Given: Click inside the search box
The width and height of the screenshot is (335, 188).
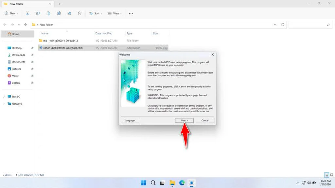Looking at the screenshot, I should click(x=310, y=24).
